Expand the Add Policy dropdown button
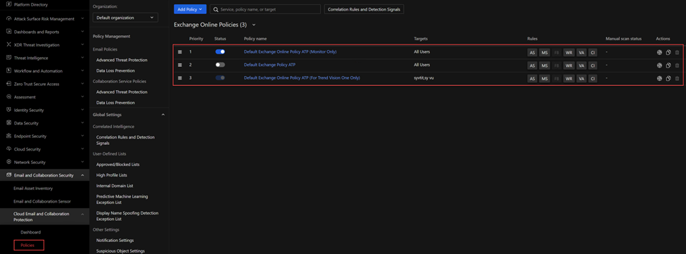Image resolution: width=686 pixels, height=254 pixels. 190,9
